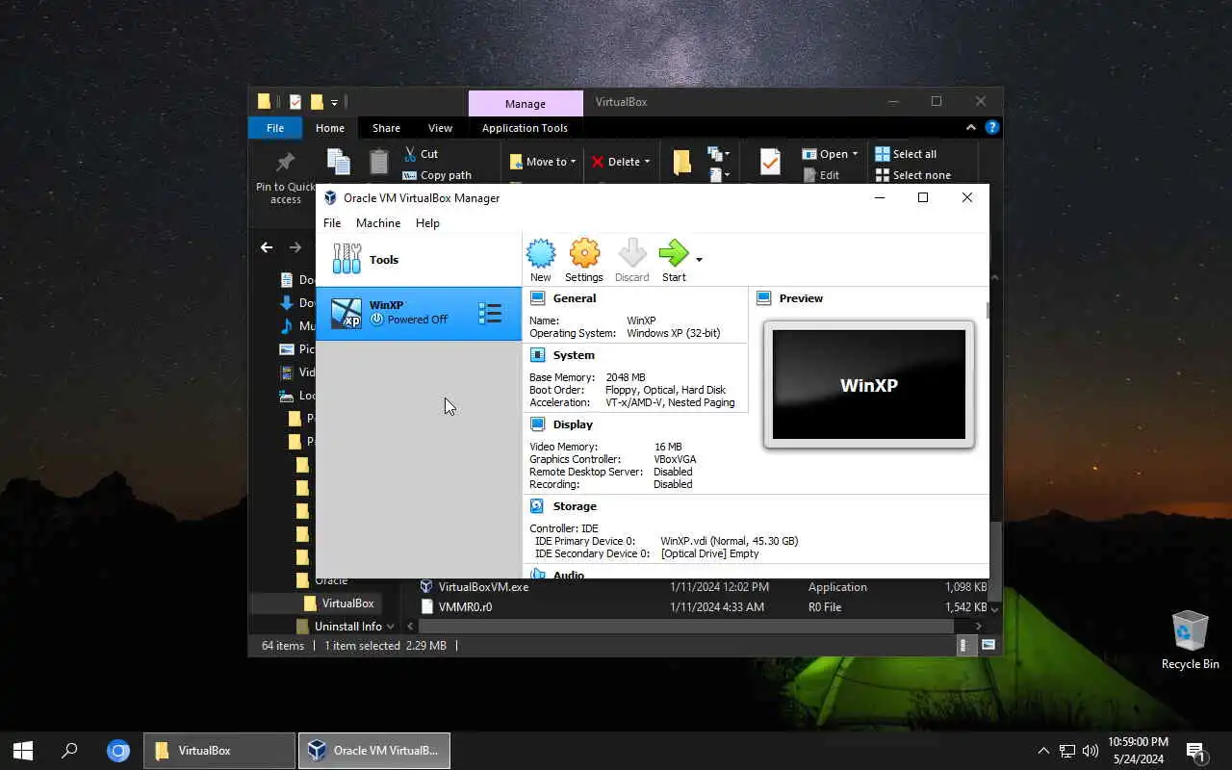Click the Manage contextual tab
1232x770 pixels.
tap(526, 103)
